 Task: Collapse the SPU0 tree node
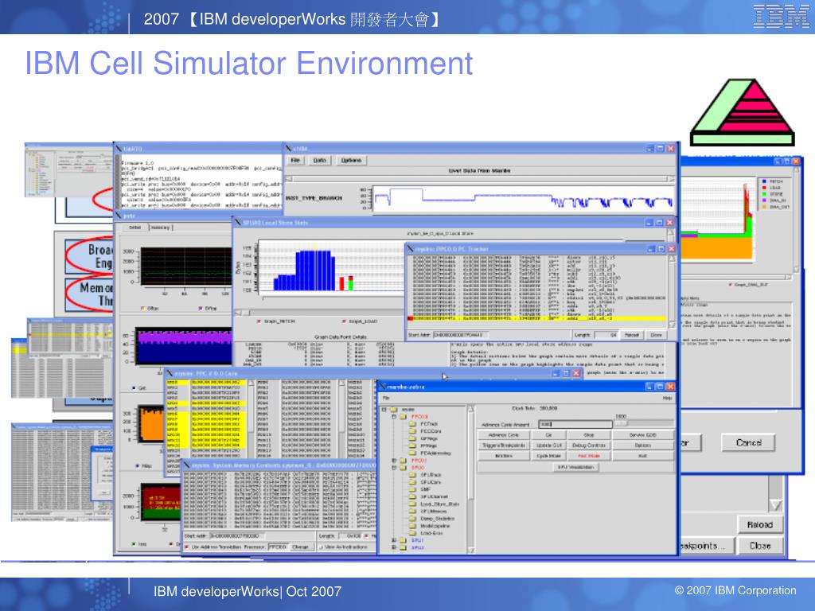(394, 468)
